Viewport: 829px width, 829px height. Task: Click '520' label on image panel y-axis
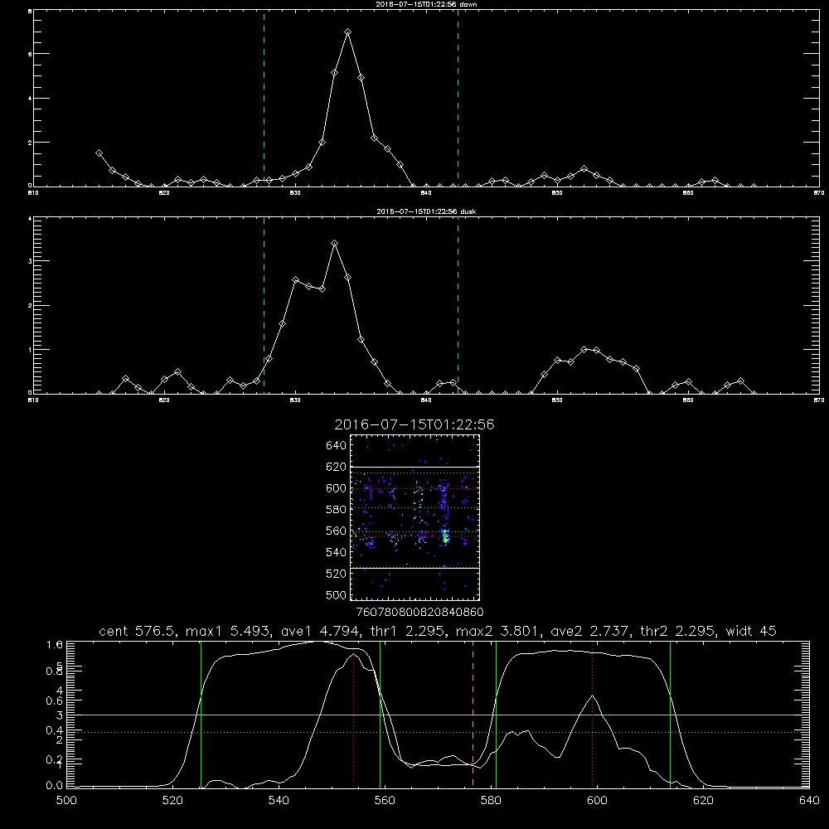pos(337,574)
